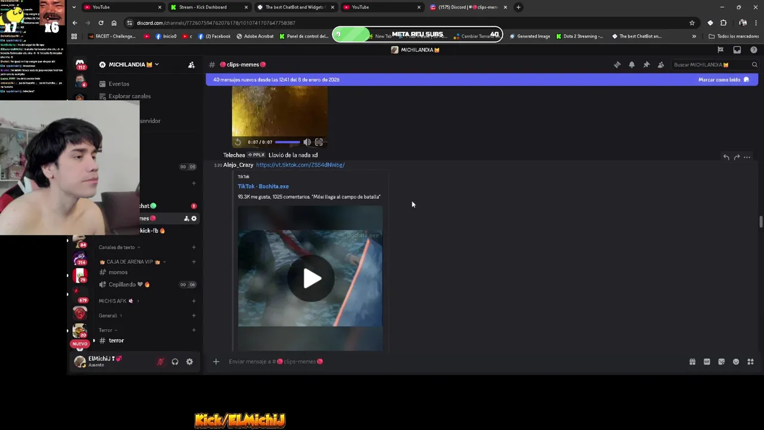Open Chrome extensions puzzle icon
This screenshot has height=430, width=764.
723,23
